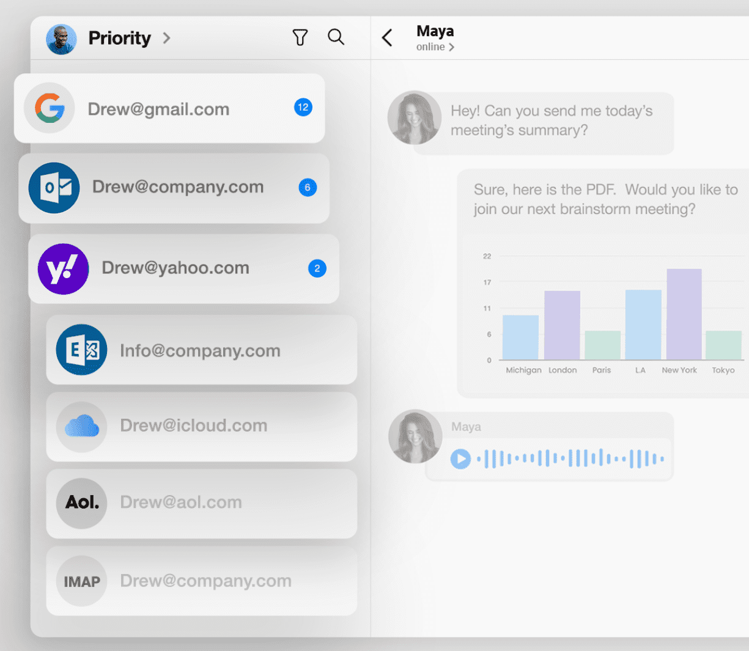Select the IMAP Drew@company.com address text

(205, 581)
